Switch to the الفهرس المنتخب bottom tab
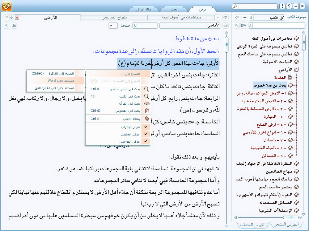 point(253,225)
